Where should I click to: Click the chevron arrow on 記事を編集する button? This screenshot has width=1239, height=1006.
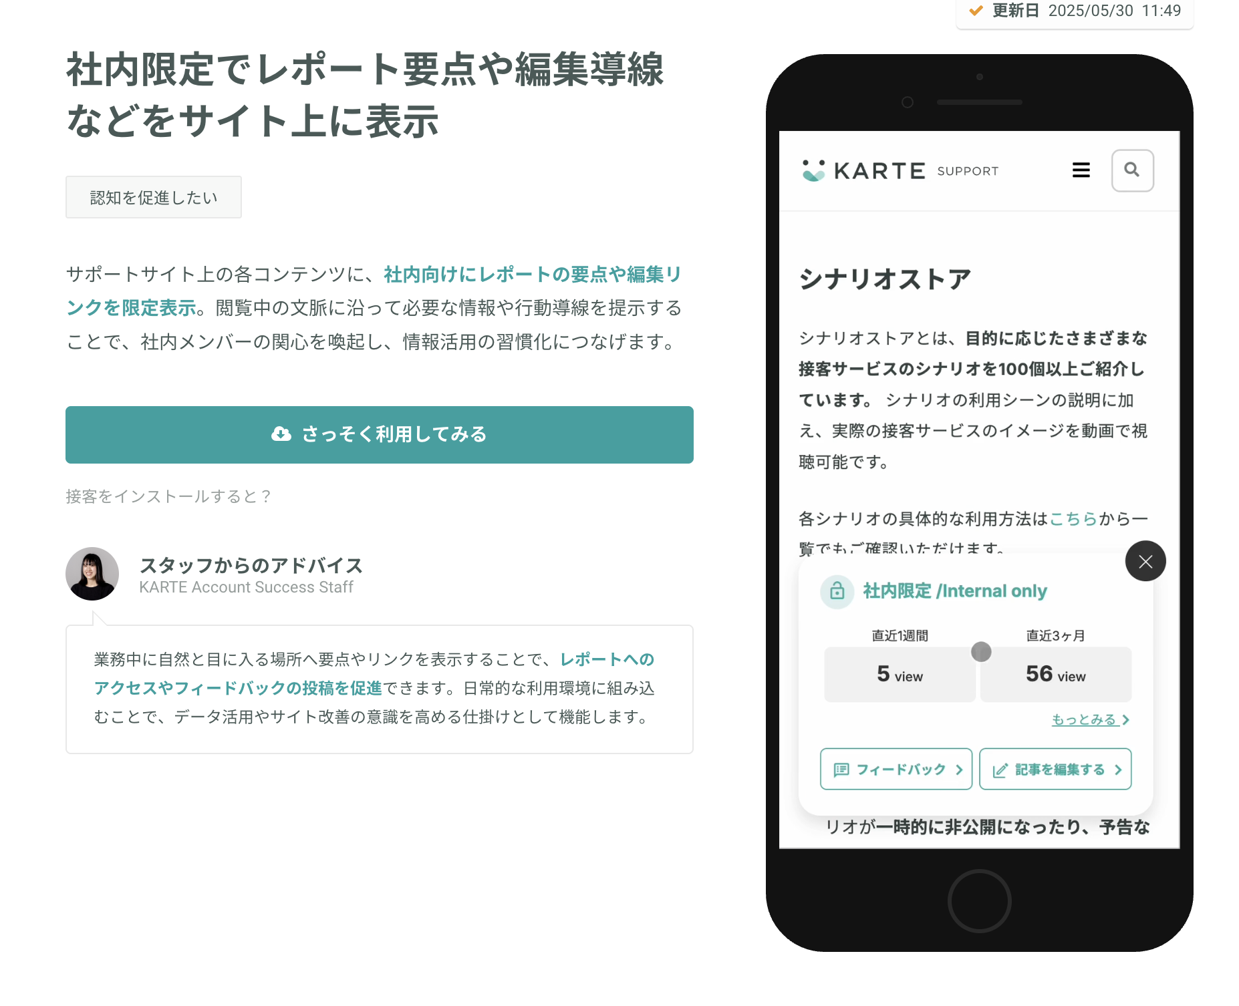(1118, 770)
